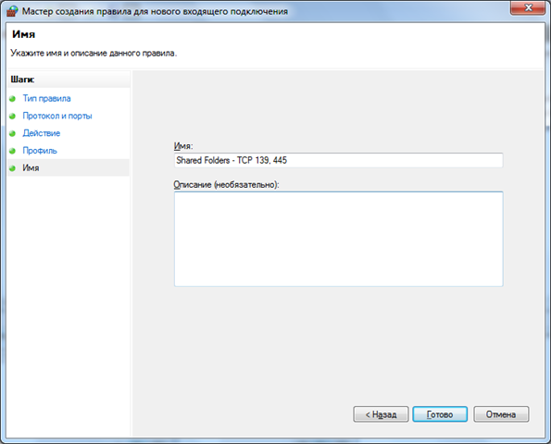Click the green bullet beside Профиль
The height and width of the screenshot is (444, 551).
(12, 151)
